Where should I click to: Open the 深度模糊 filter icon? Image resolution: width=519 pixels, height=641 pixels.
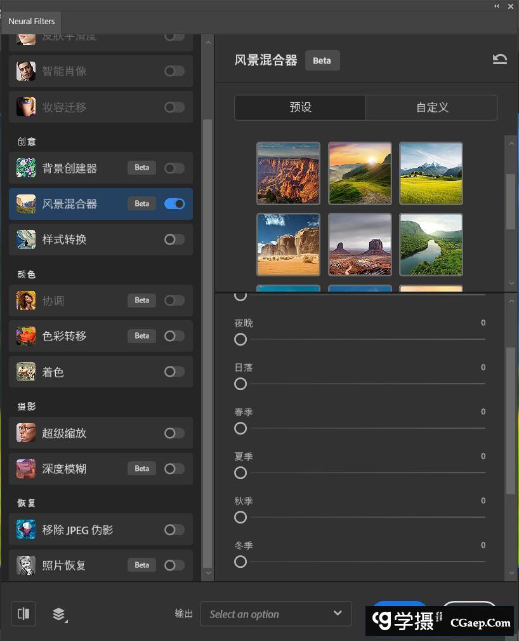pos(25,468)
